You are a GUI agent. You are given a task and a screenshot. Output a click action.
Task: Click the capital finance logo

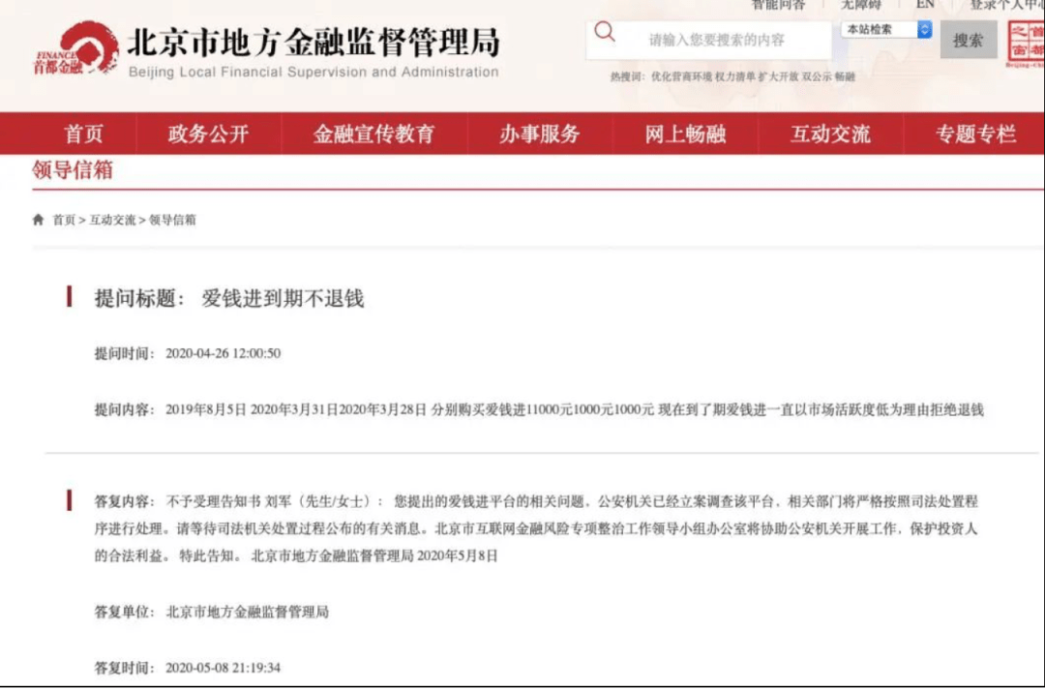(x=75, y=49)
